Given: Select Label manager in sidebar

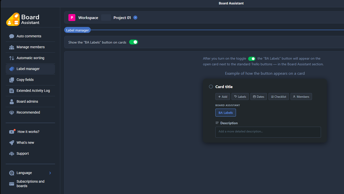Looking at the screenshot, I should 30,69.
